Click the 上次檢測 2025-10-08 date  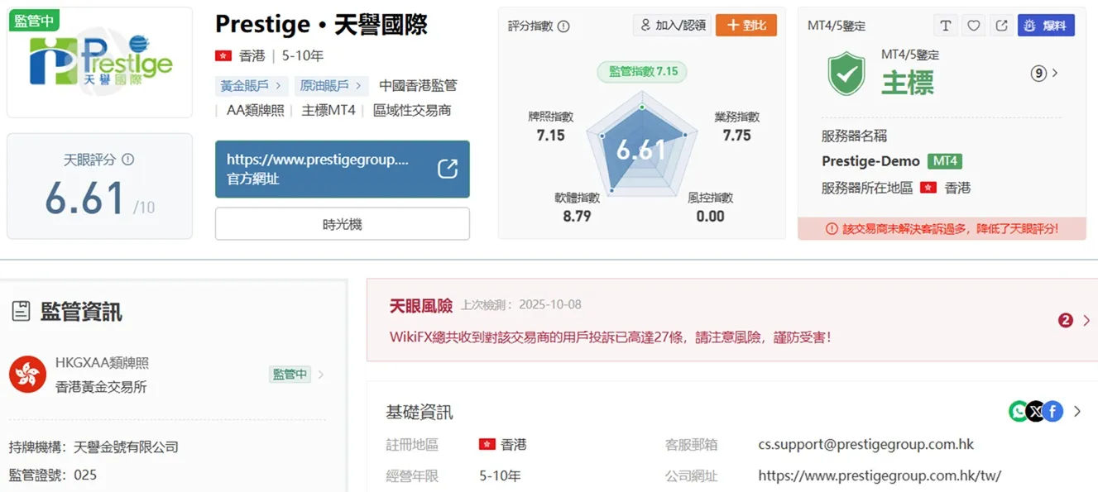point(521,304)
